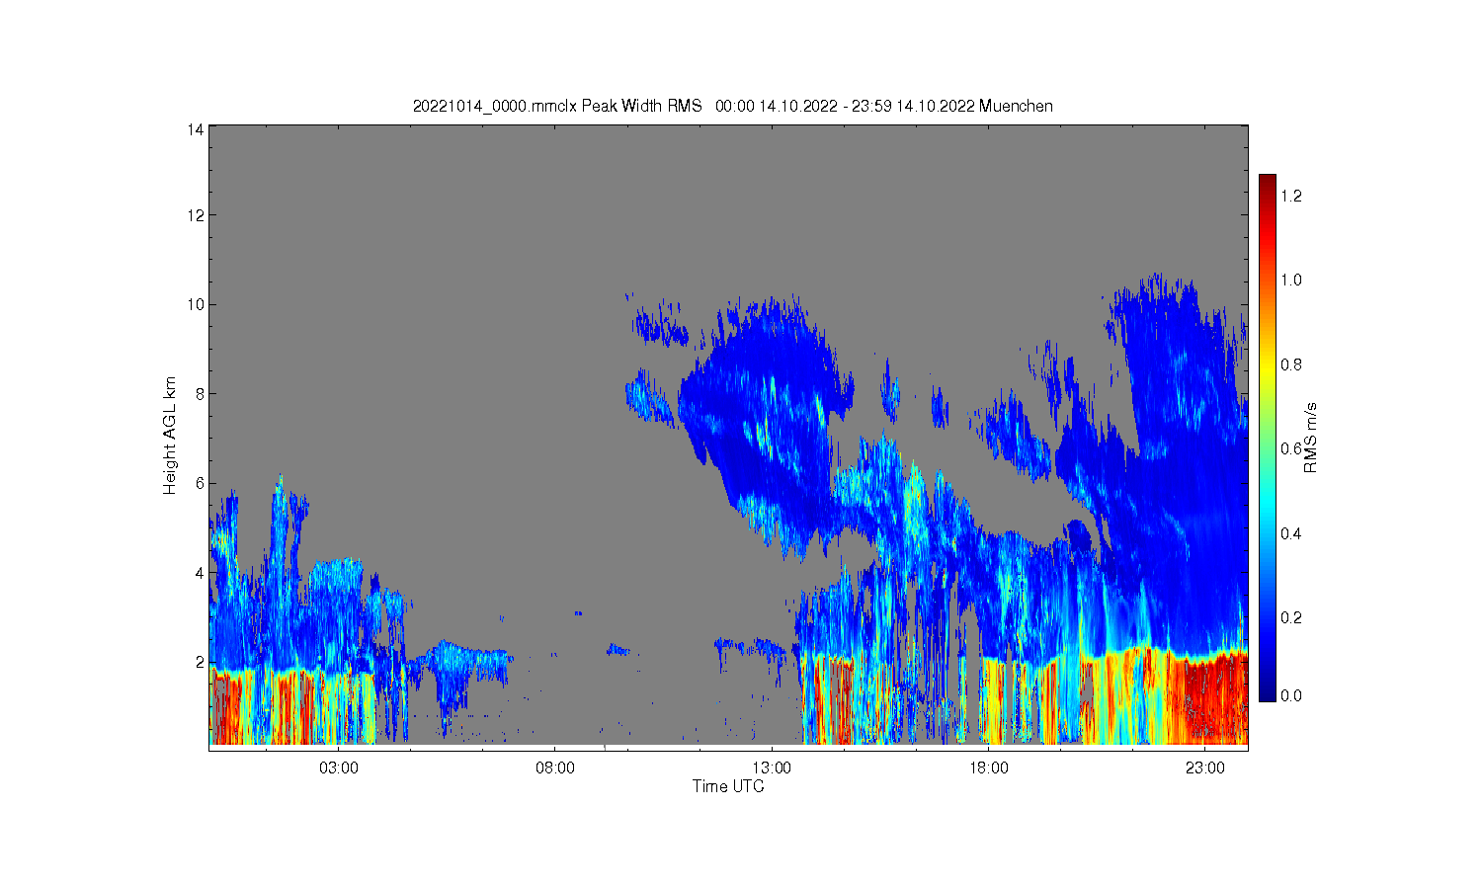1482x889 pixels.
Task: Click the colorbar '1.0' value label
Action: [1291, 280]
